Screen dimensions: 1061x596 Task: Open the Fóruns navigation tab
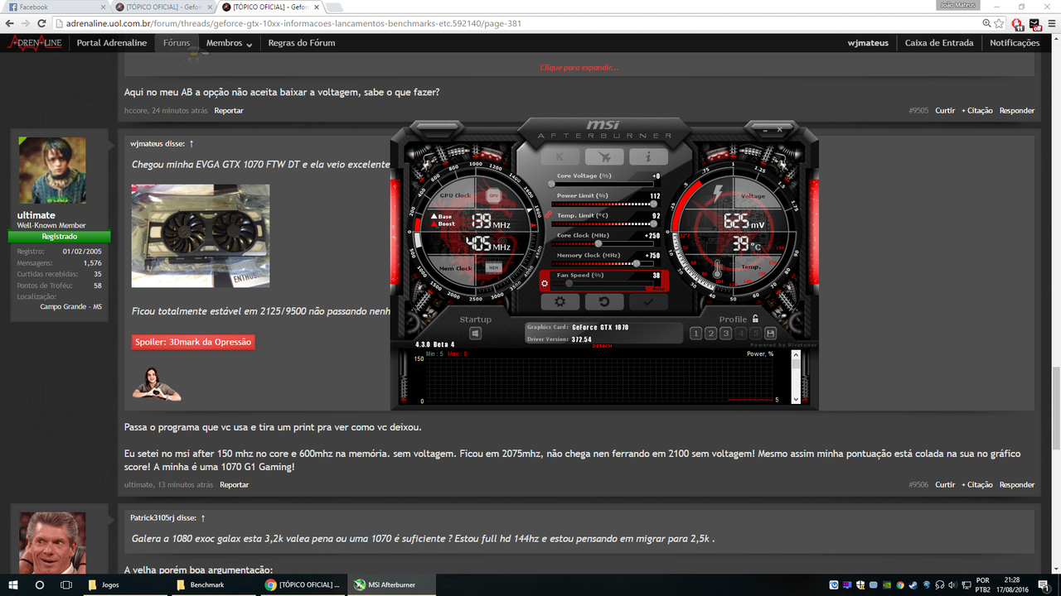tap(177, 43)
